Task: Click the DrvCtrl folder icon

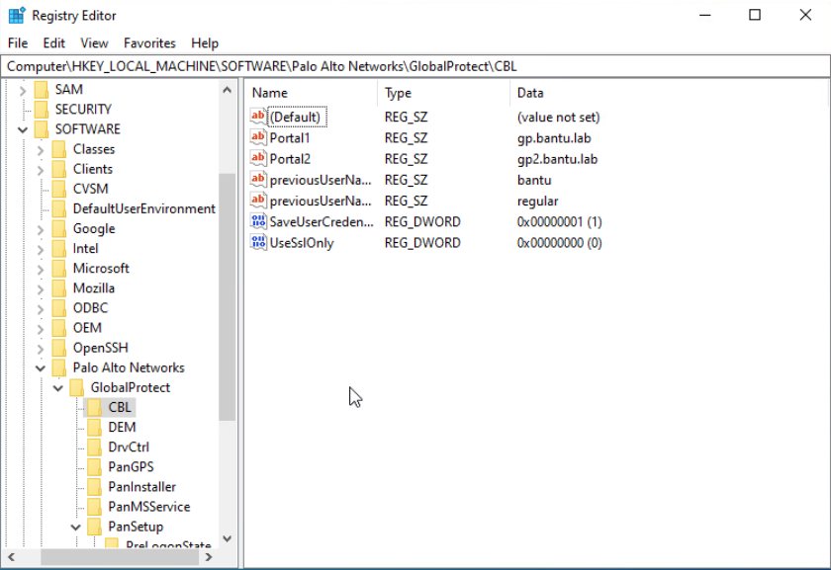Action: coord(94,447)
